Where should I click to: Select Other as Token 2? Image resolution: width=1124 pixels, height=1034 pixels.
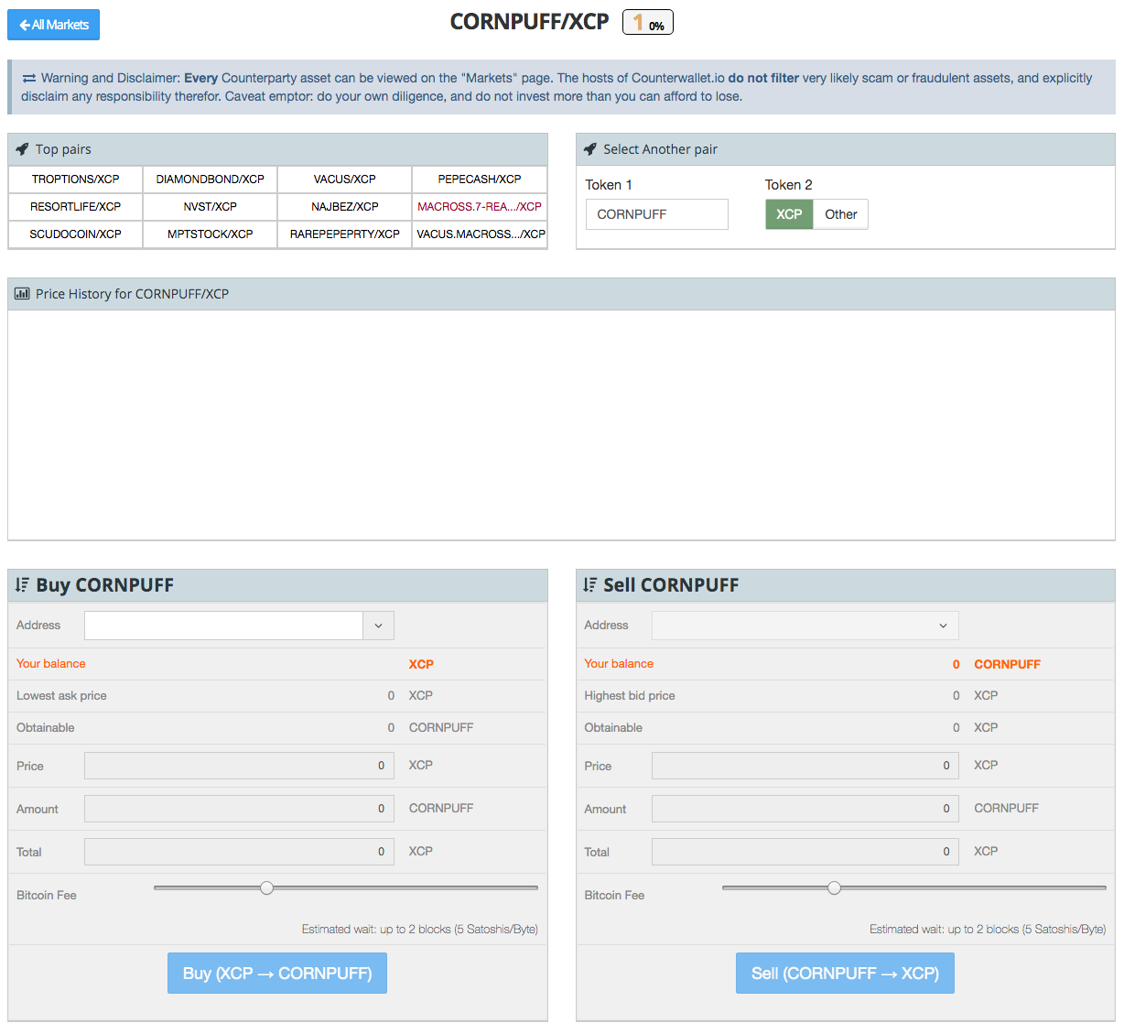click(x=841, y=214)
